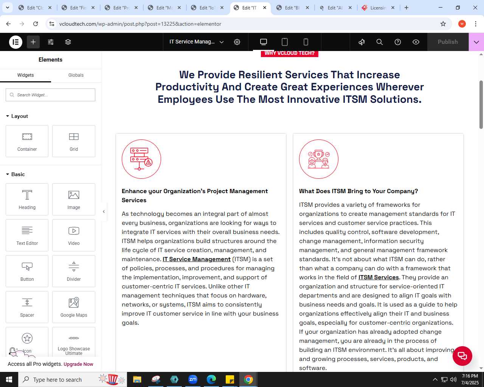This screenshot has height=387, width=484.
Task: Open the browser tab search dropdown
Action: click(7, 8)
